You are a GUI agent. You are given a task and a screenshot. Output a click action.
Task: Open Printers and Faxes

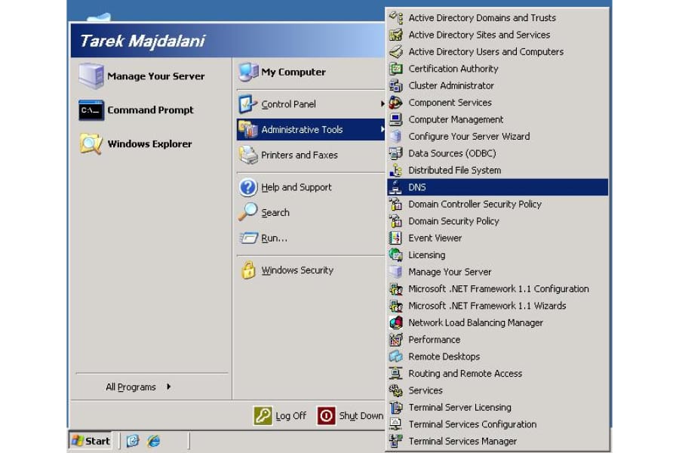311,155
